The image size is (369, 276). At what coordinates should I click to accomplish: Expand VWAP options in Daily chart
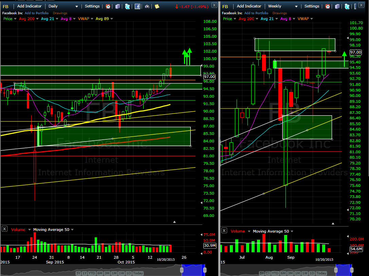92,19
